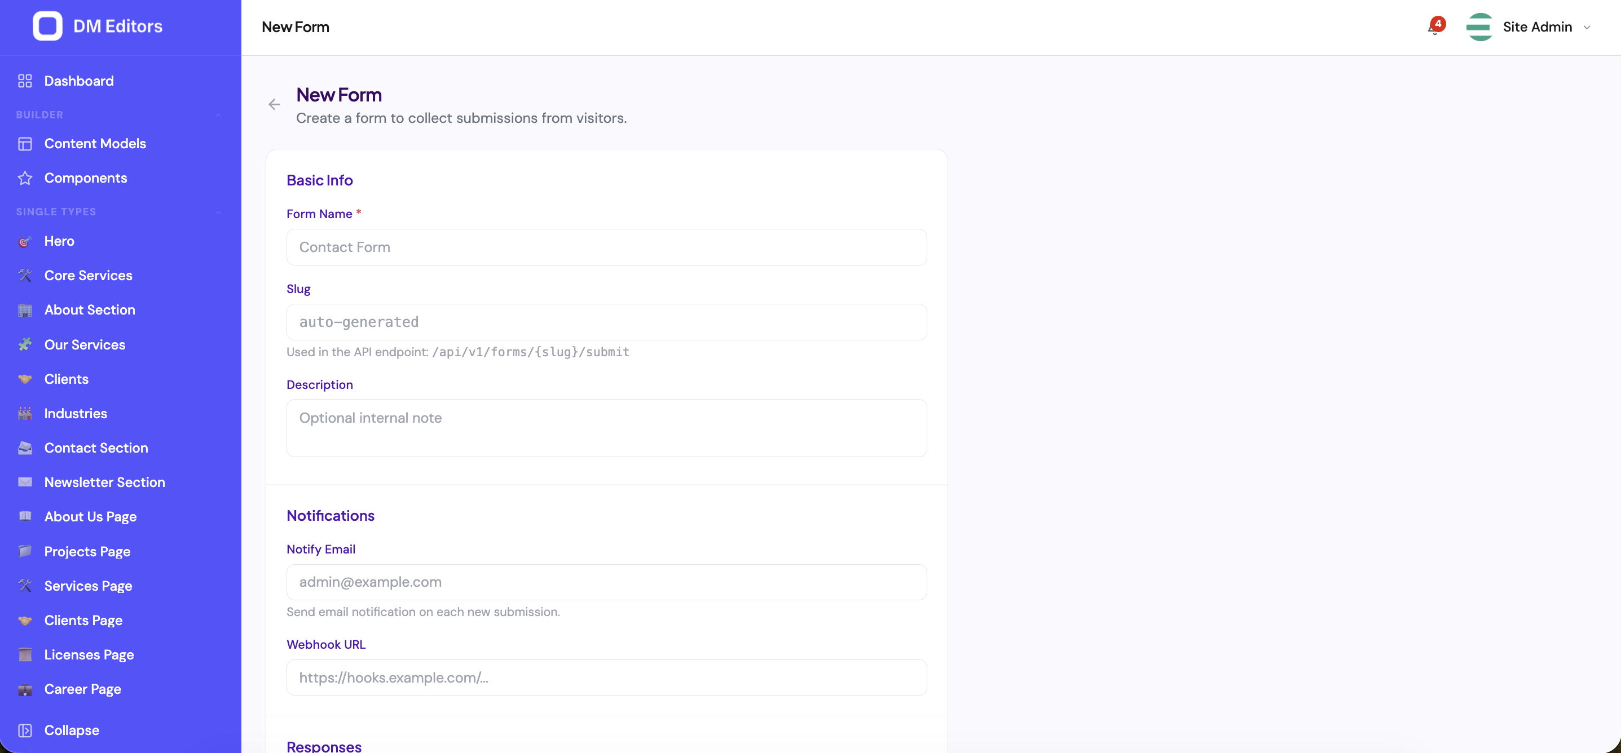Focus the Form Name input field

pyautogui.click(x=606, y=247)
